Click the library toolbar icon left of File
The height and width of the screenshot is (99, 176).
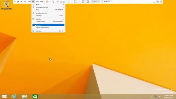pyautogui.click(x=18, y=2)
